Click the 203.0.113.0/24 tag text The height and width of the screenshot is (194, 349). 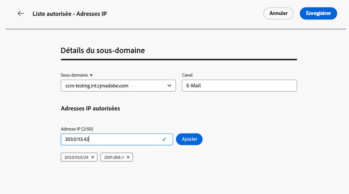click(76, 157)
